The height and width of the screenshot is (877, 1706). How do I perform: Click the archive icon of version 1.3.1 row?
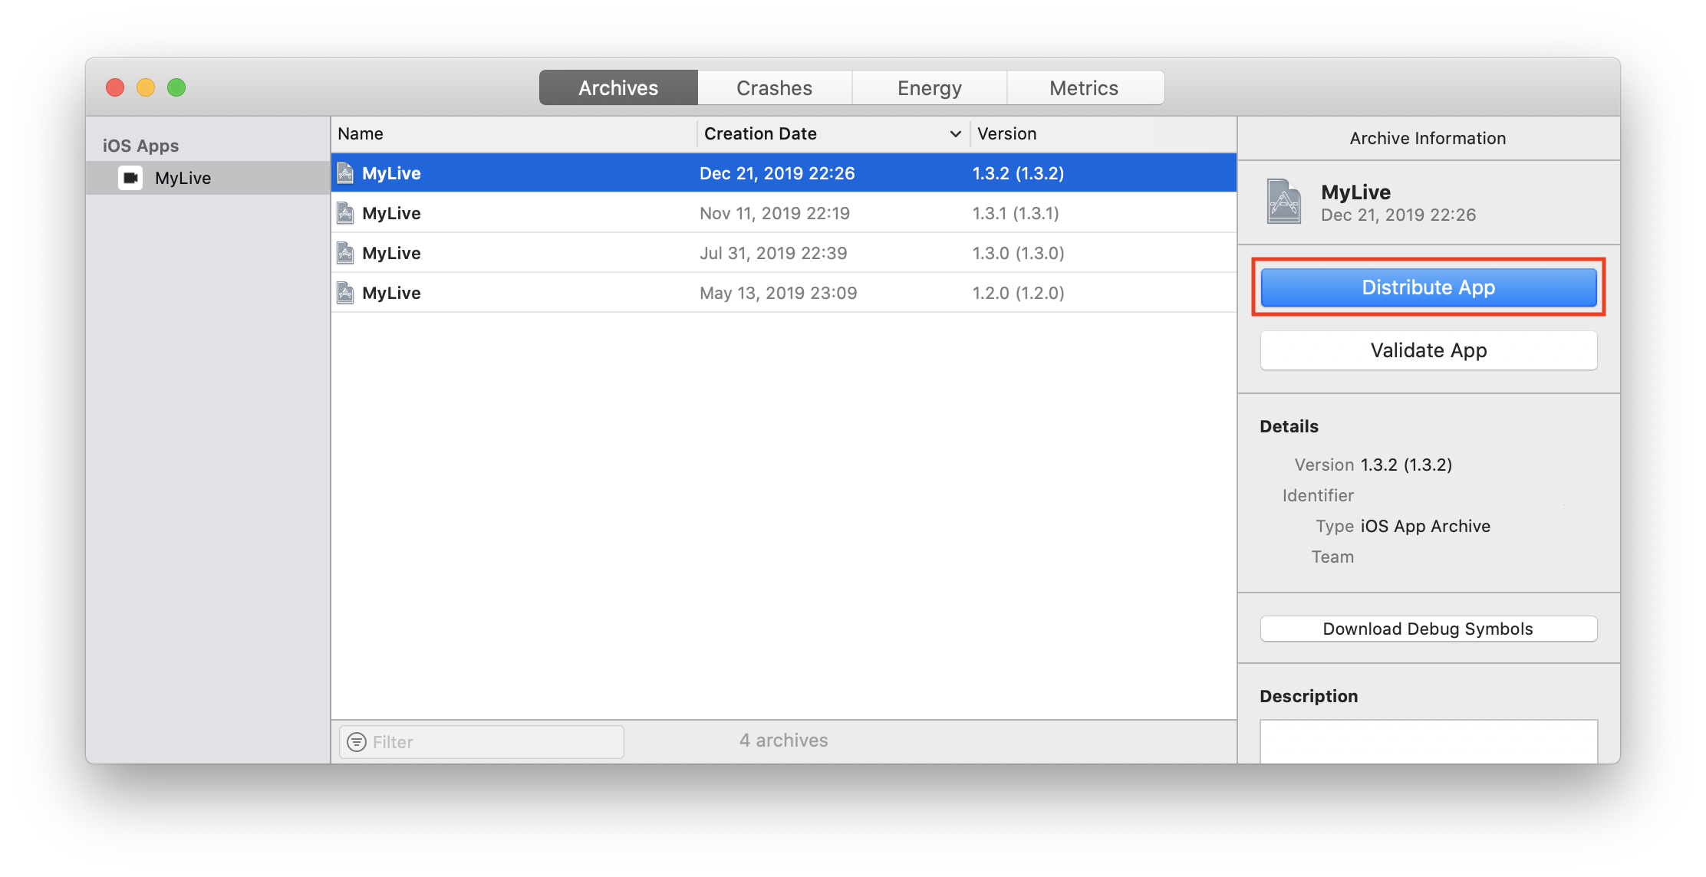[x=346, y=213]
